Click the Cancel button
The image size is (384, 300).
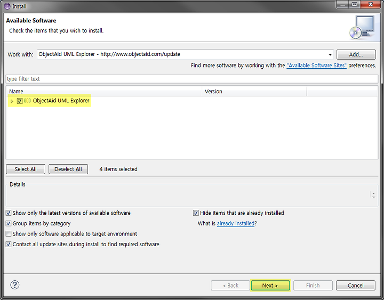coord(356,285)
